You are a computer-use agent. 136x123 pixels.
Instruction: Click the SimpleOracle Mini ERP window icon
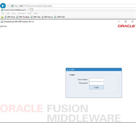click(2, 22)
